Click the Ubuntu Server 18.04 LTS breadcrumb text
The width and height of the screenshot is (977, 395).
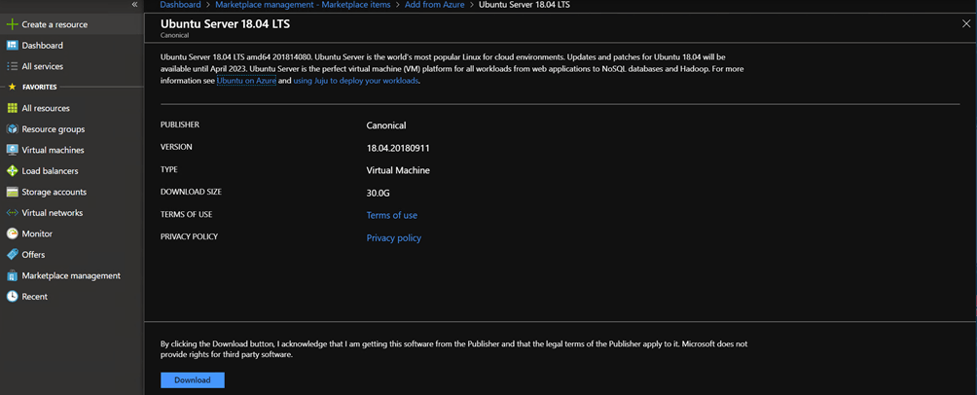(x=524, y=4)
